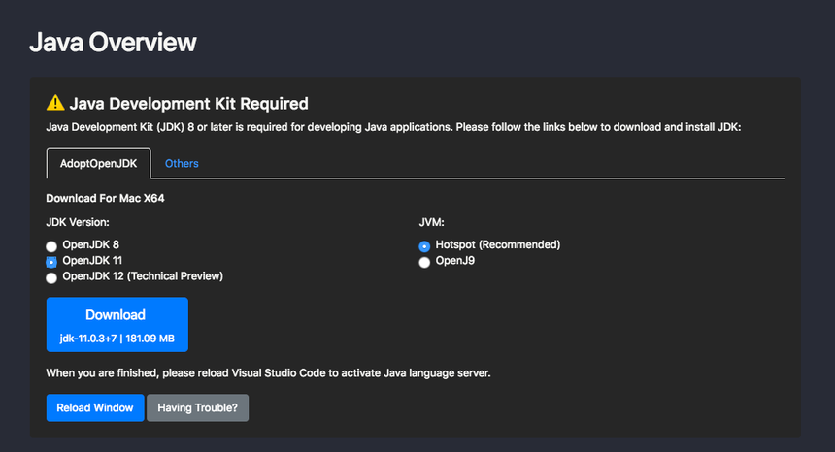Click the reload Visual Studio Code instruction text
This screenshot has height=452, width=835.
(268, 372)
